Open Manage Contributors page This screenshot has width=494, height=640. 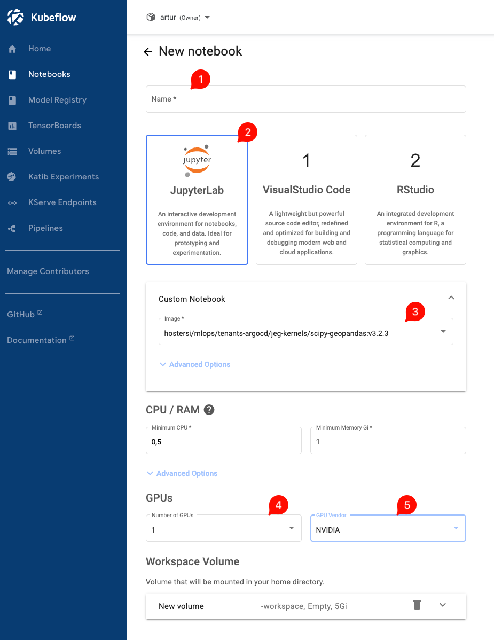(x=48, y=271)
